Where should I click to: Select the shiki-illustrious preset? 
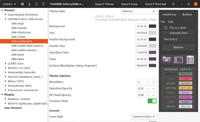coord(21,32)
